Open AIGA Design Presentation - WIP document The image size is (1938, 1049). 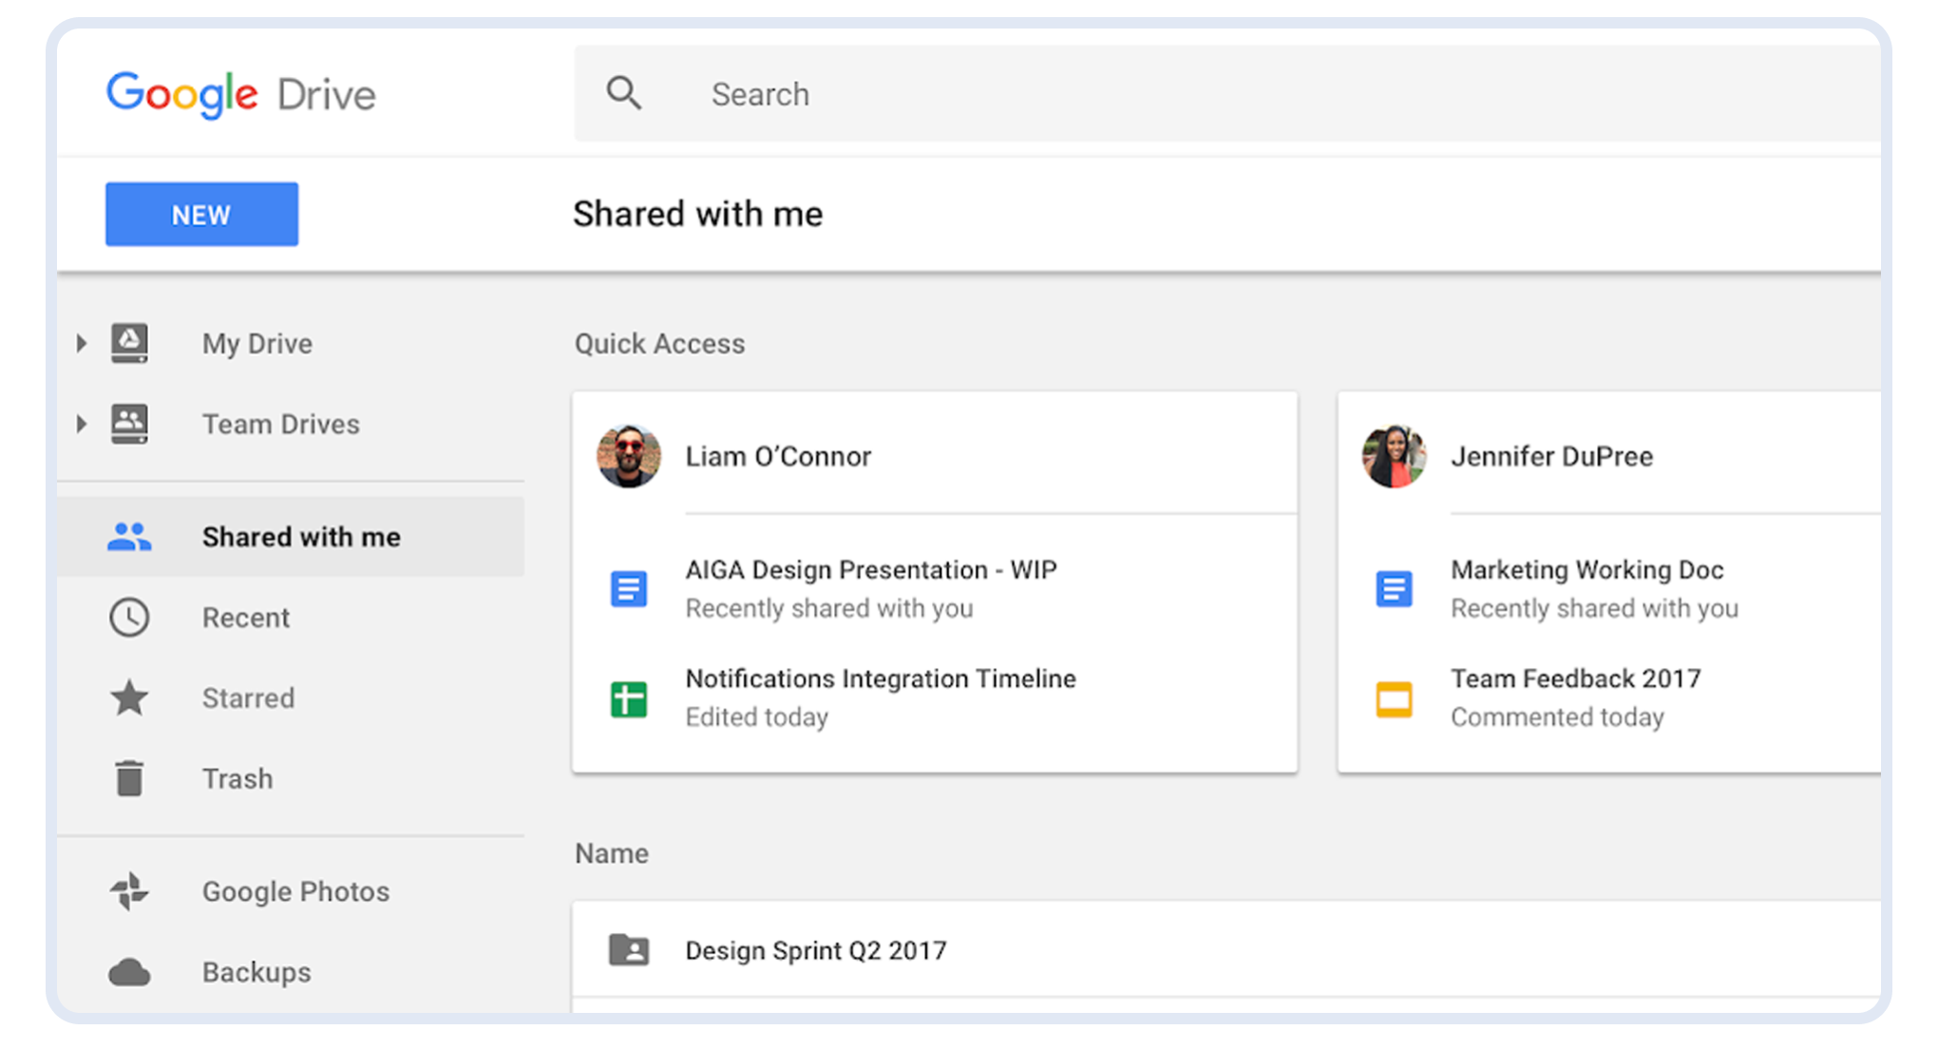pos(870,570)
